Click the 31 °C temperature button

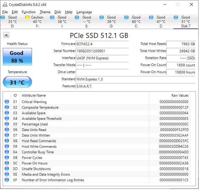coord(17,82)
